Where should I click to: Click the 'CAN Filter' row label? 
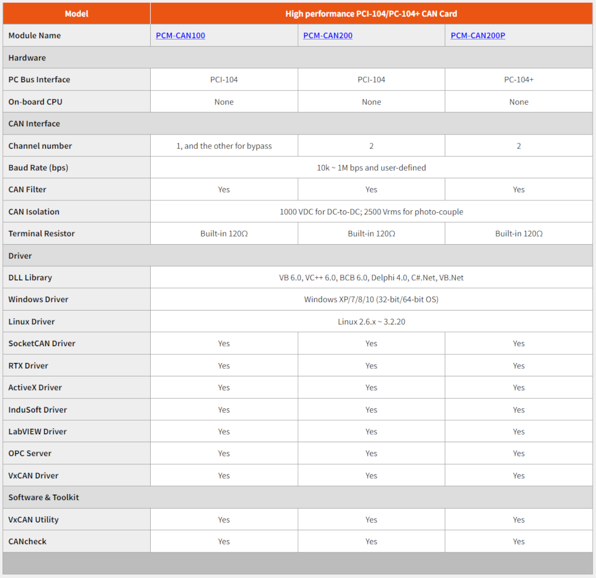(x=27, y=189)
